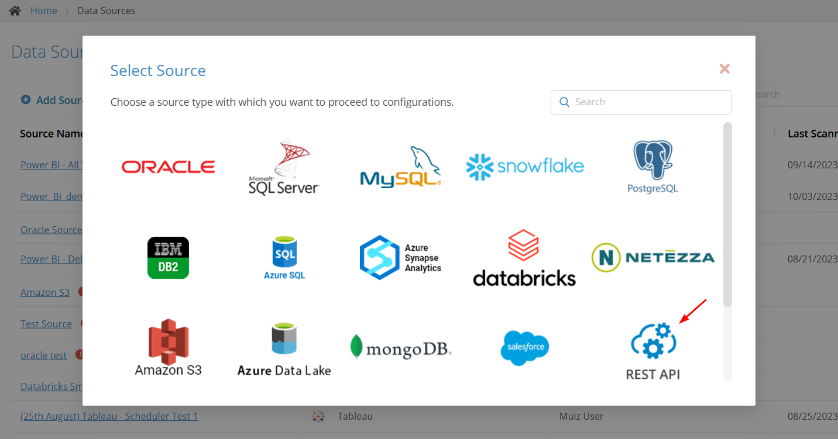Image resolution: width=838 pixels, height=439 pixels.
Task: Click the 08/25/2023 date cell
Action: [x=812, y=416]
